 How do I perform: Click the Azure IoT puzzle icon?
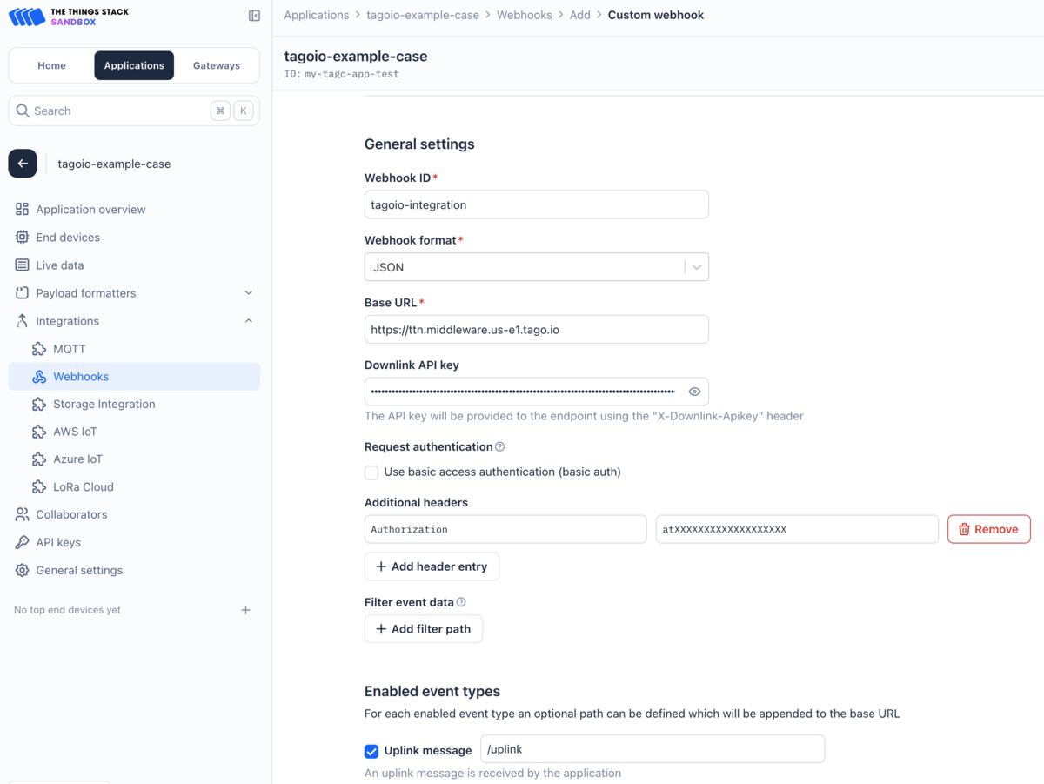(39, 459)
